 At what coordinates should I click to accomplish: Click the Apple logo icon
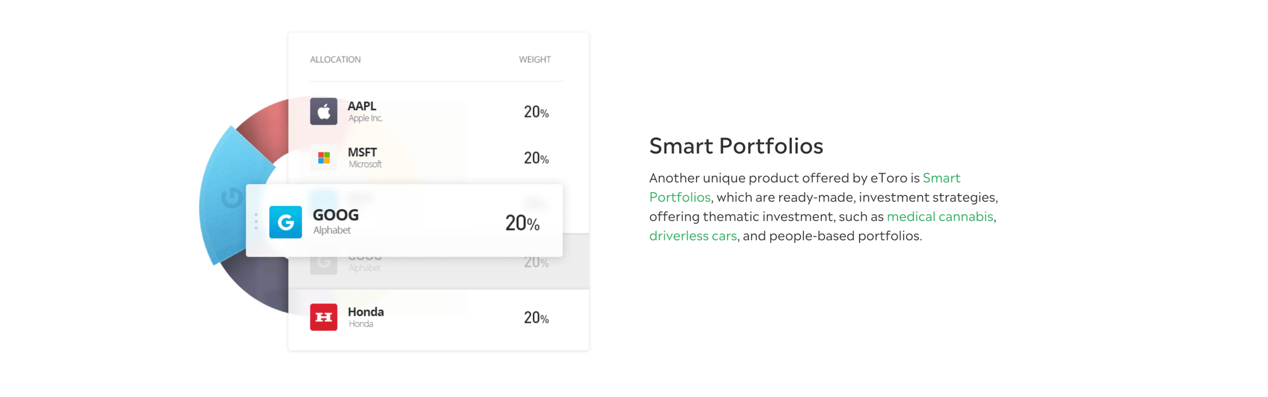click(x=324, y=111)
